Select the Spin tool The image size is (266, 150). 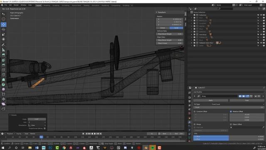(3, 85)
